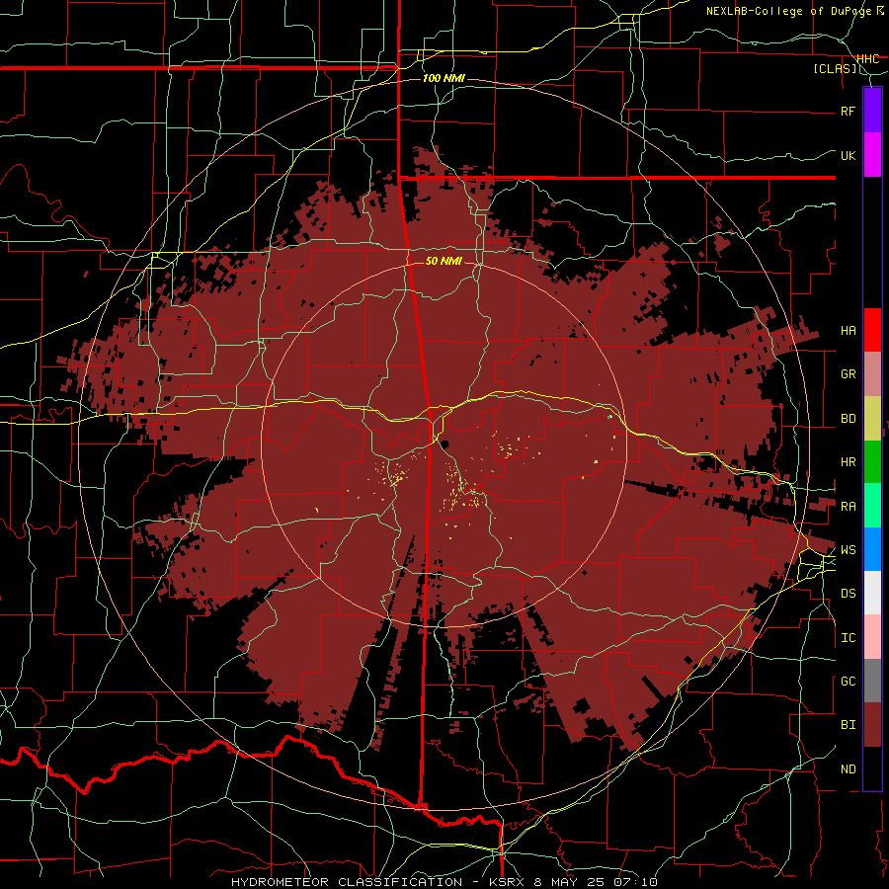Select the BI legend label
Viewport: 889px width, 889px height.
tap(848, 725)
